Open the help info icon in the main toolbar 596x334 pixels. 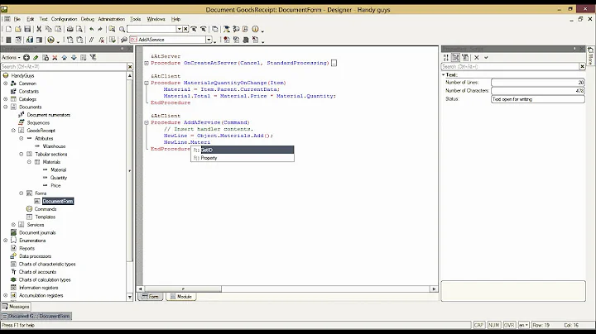point(255,29)
